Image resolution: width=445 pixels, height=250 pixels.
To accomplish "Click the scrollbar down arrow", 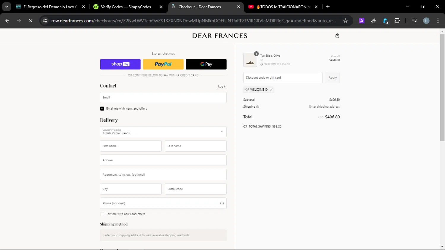I will pos(442,247).
